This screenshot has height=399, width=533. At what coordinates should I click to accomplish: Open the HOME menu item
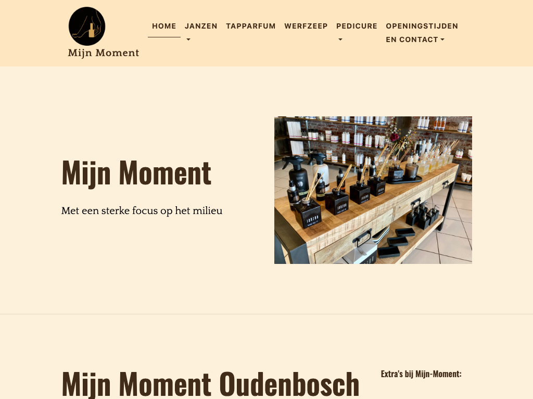[164, 26]
